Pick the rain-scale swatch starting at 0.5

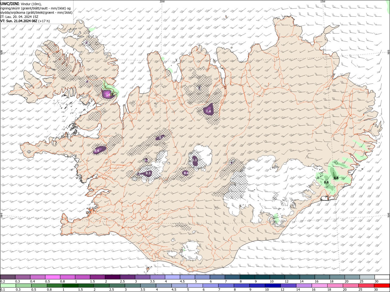point(39,286)
